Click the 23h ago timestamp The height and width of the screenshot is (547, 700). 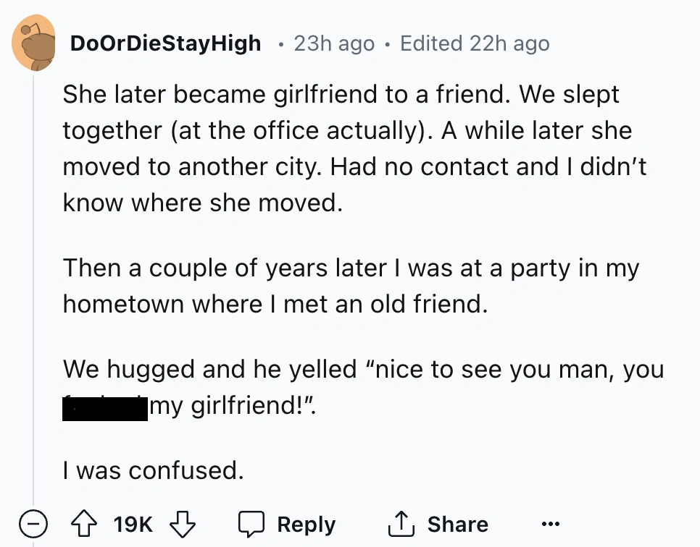tap(333, 43)
